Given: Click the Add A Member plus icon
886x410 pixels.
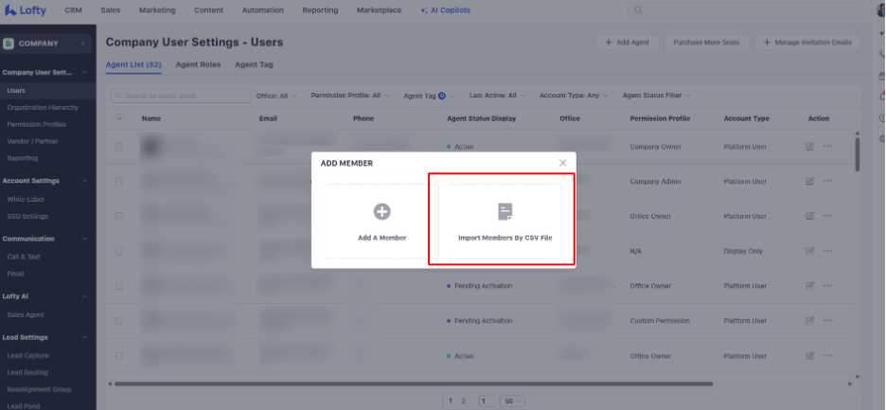Looking at the screenshot, I should pos(381,212).
